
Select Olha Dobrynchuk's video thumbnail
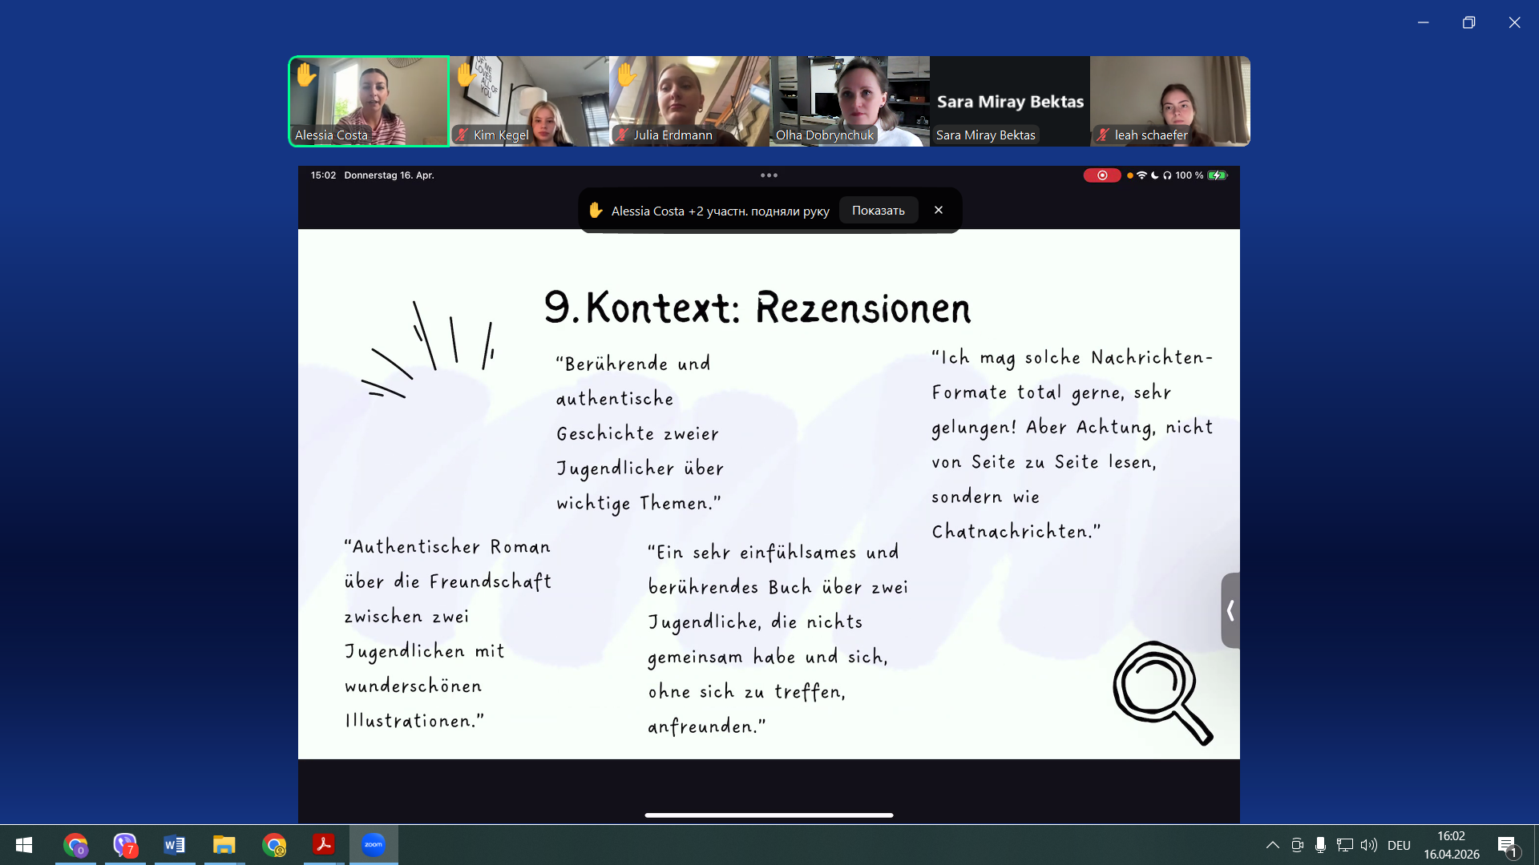850,101
